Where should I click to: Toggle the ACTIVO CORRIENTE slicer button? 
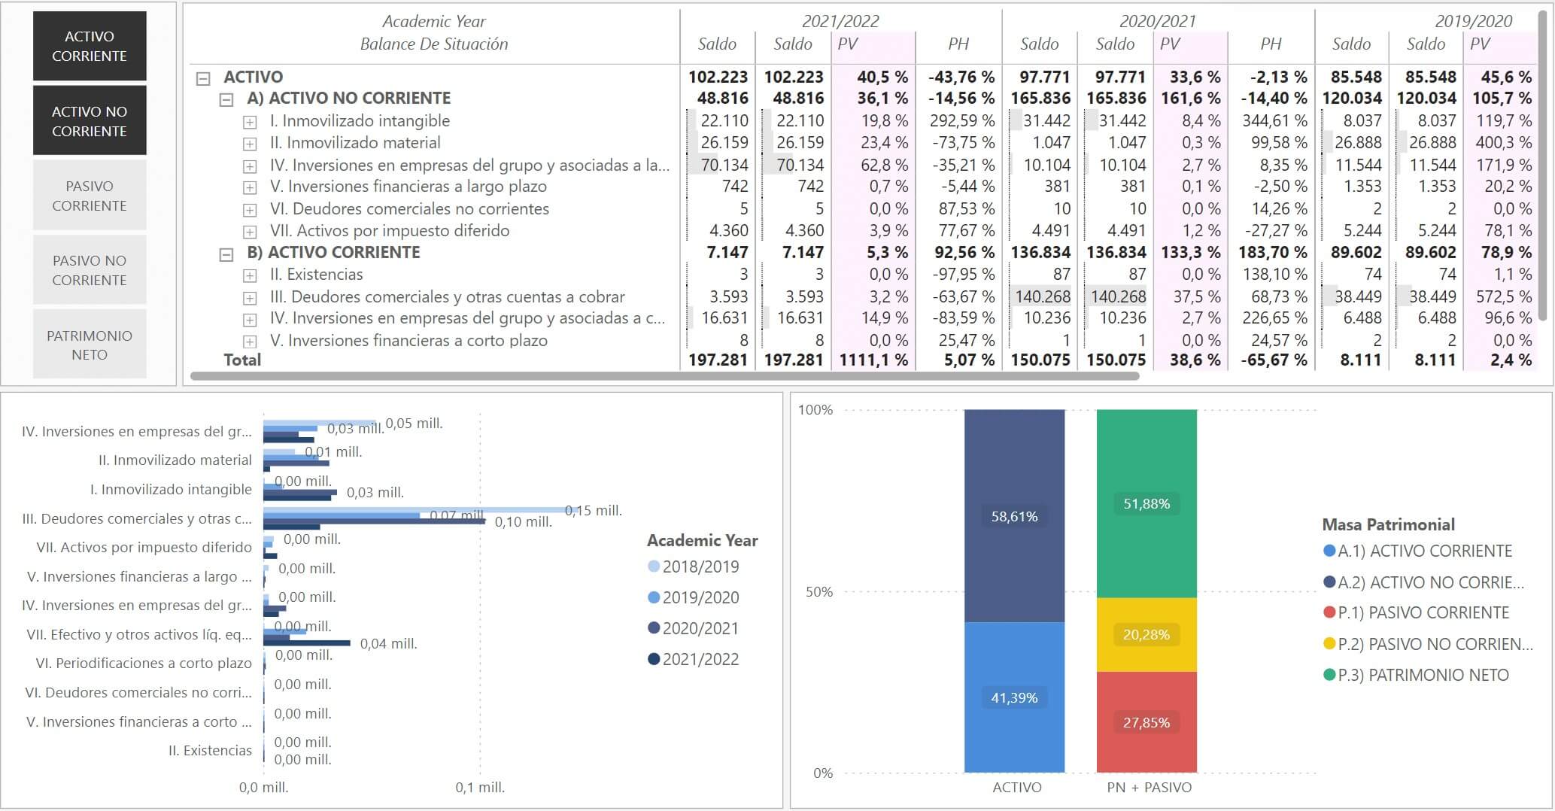point(90,46)
